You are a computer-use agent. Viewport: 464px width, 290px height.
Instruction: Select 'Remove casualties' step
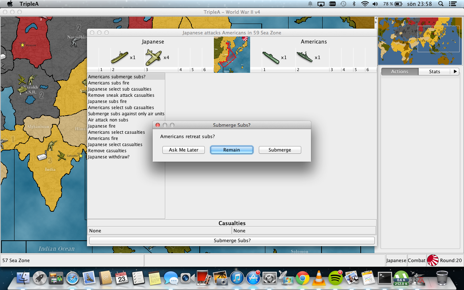point(126,151)
